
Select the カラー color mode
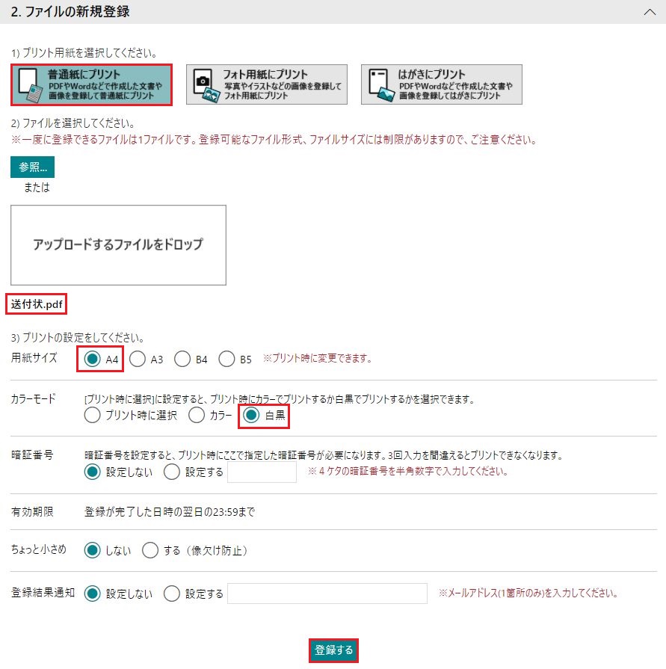[197, 416]
